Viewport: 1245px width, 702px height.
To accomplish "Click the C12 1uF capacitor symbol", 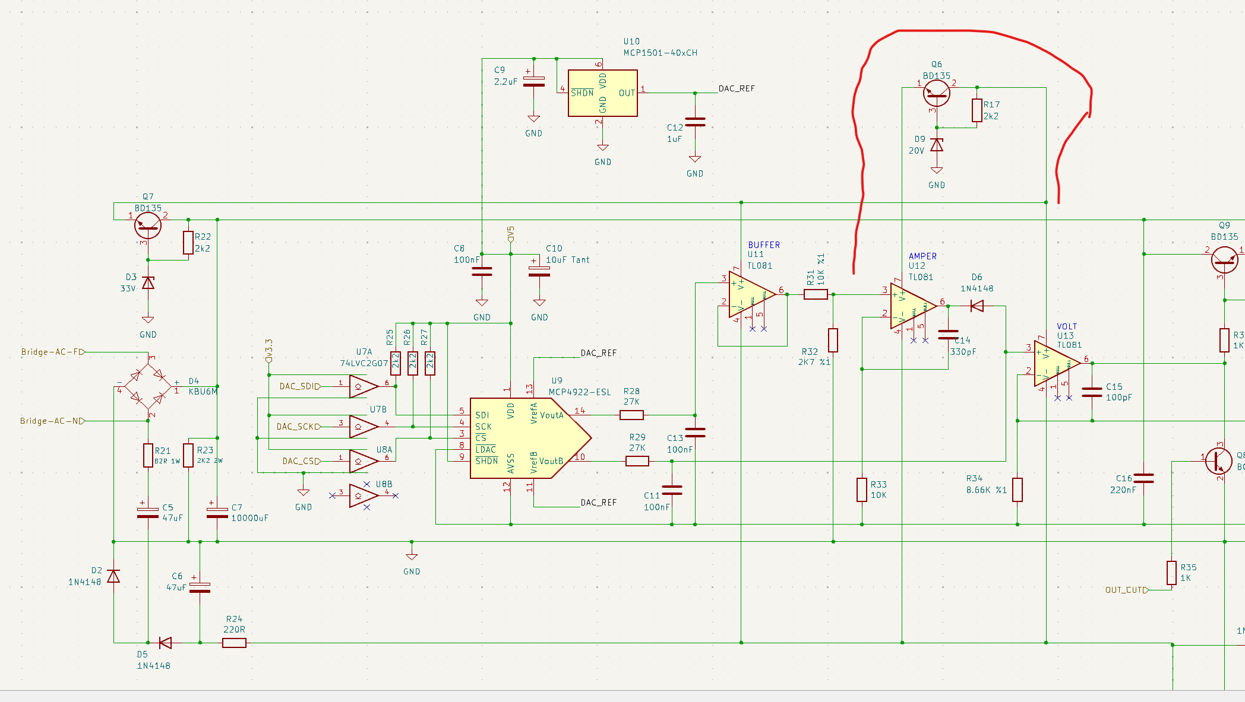I will point(695,122).
